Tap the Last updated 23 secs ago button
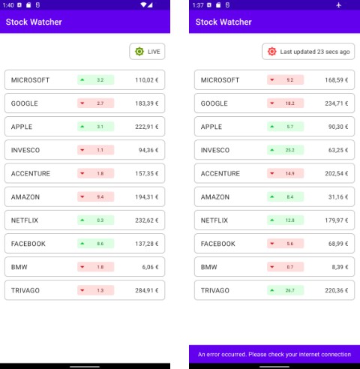360x369 pixels. click(308, 52)
